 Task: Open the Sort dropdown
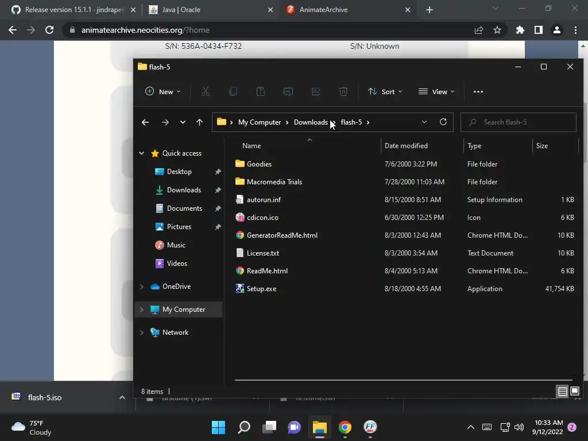[385, 91]
